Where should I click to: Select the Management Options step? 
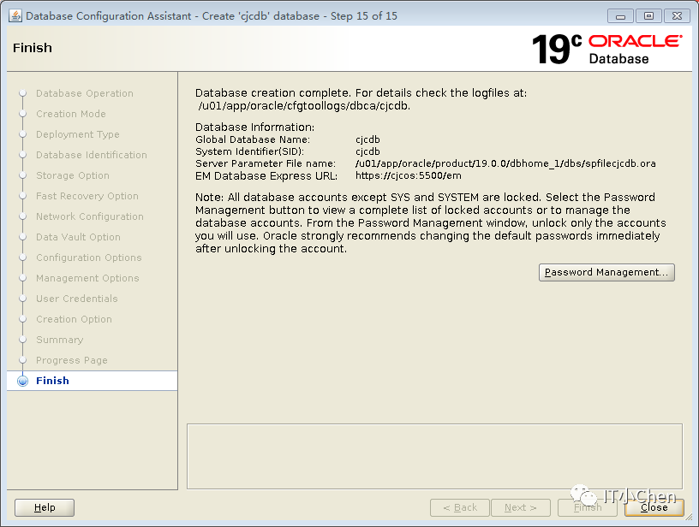(87, 278)
